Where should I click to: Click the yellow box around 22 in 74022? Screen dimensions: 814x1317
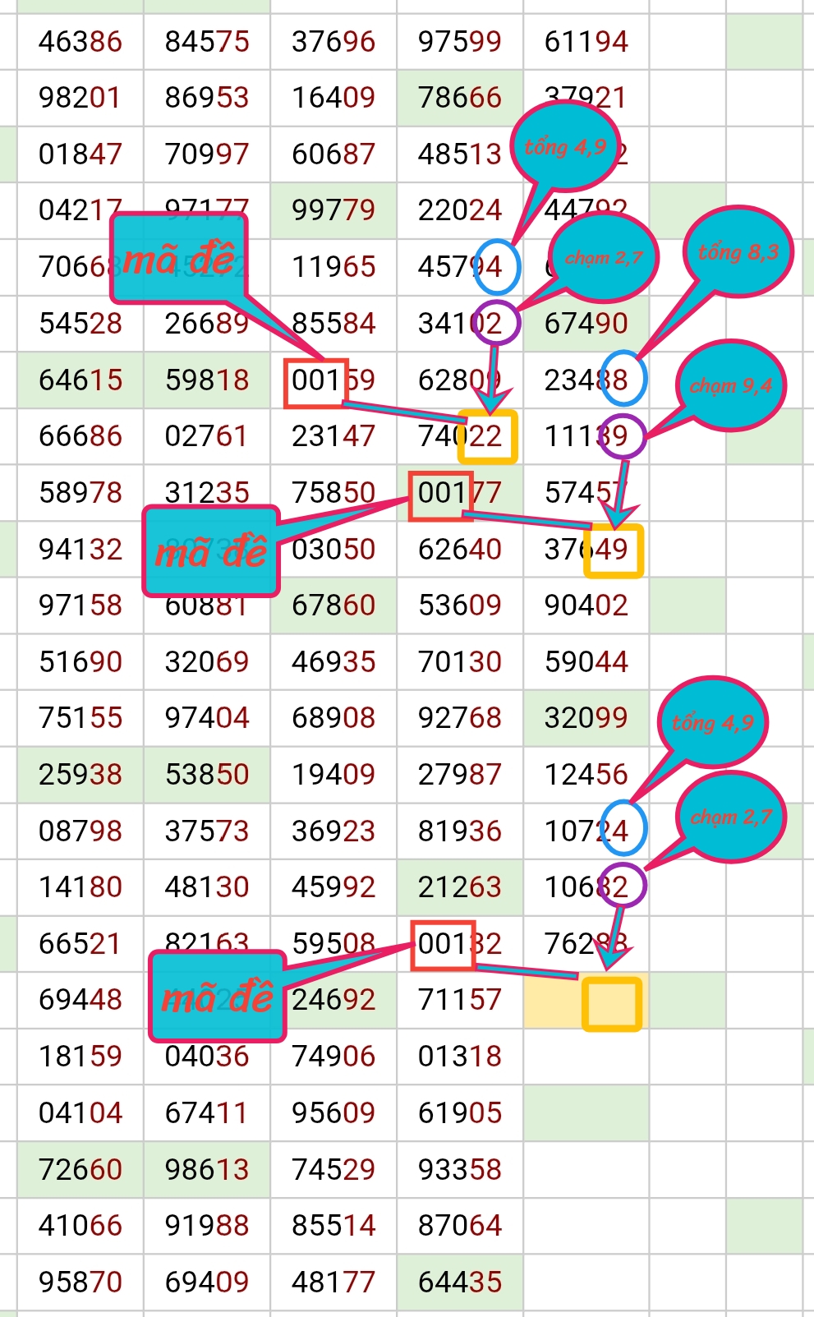point(488,436)
